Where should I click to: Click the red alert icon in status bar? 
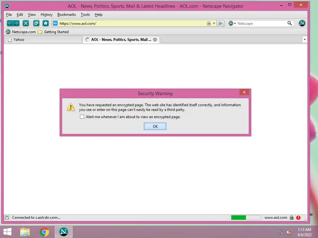pyautogui.click(x=298, y=218)
